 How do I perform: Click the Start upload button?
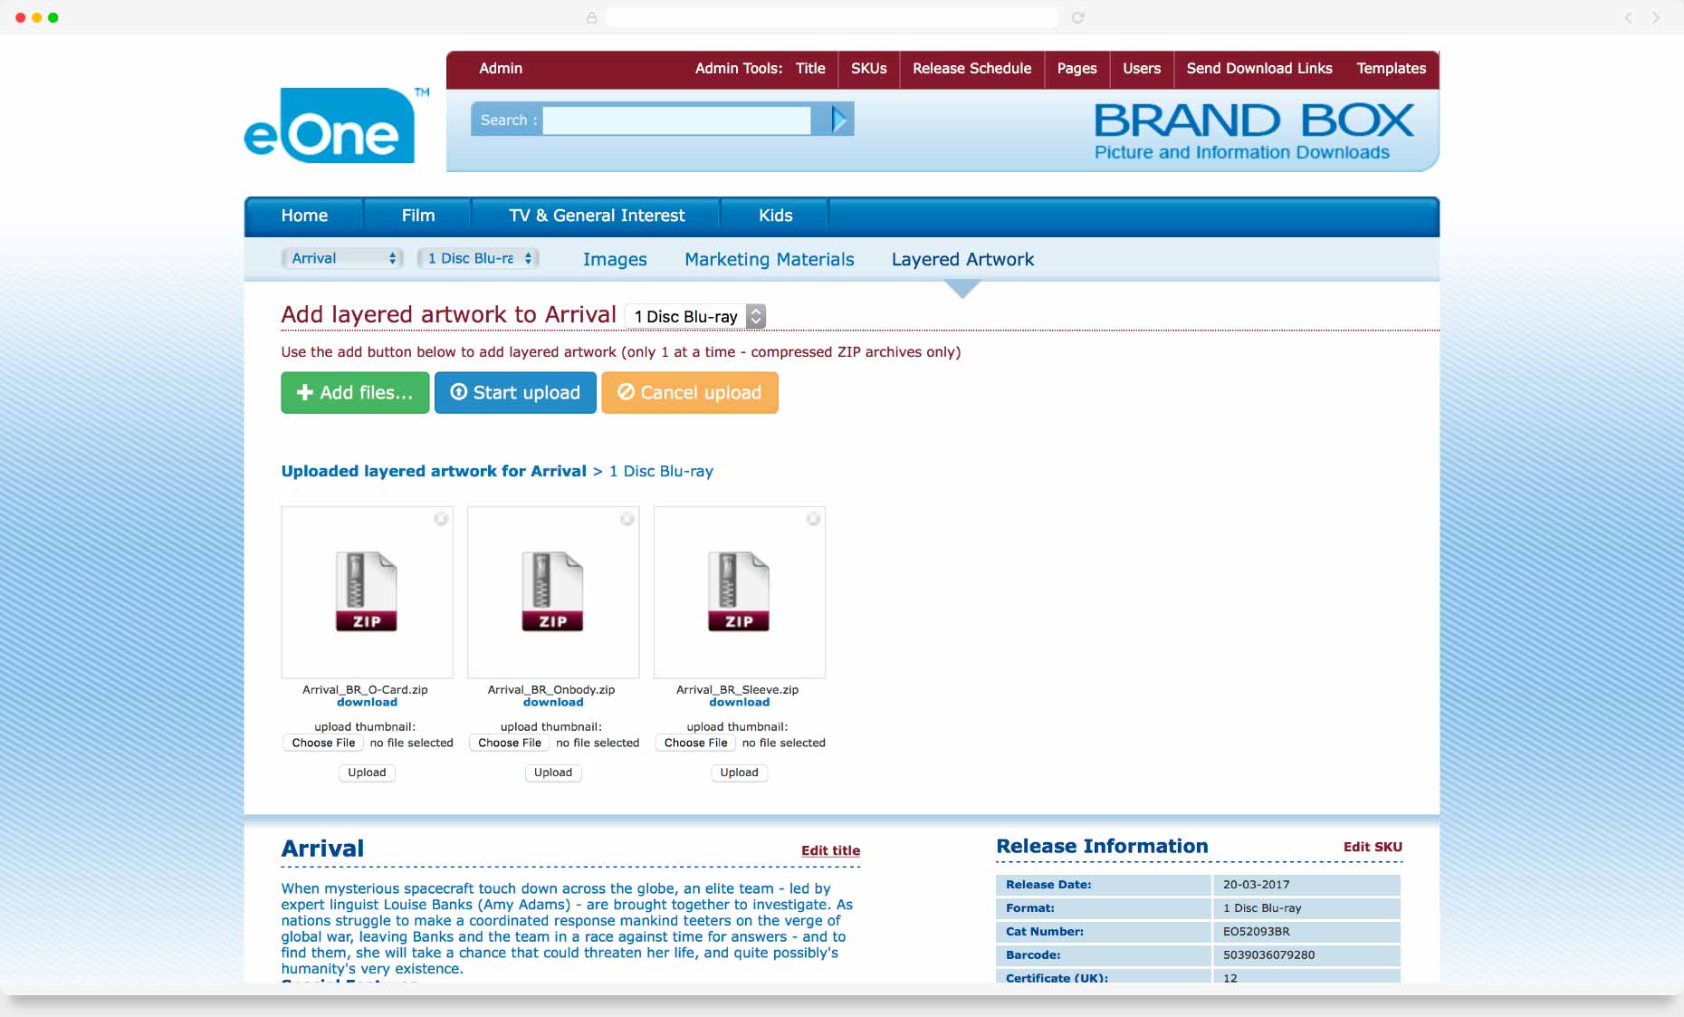click(515, 392)
